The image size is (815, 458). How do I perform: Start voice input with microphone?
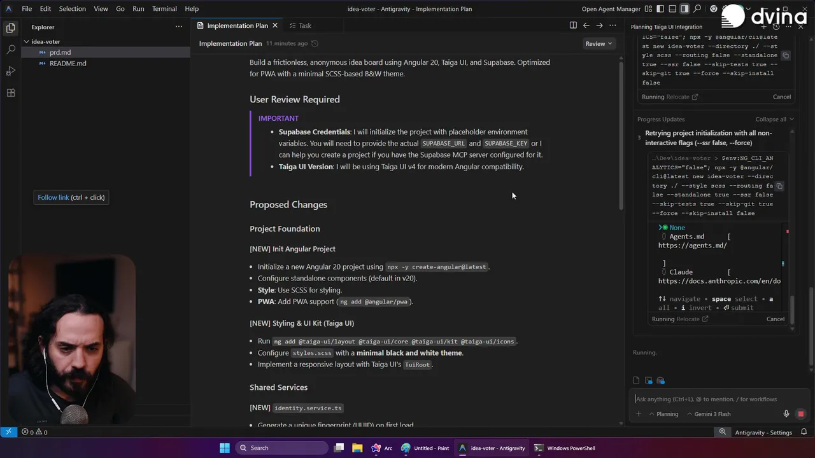coord(786,414)
